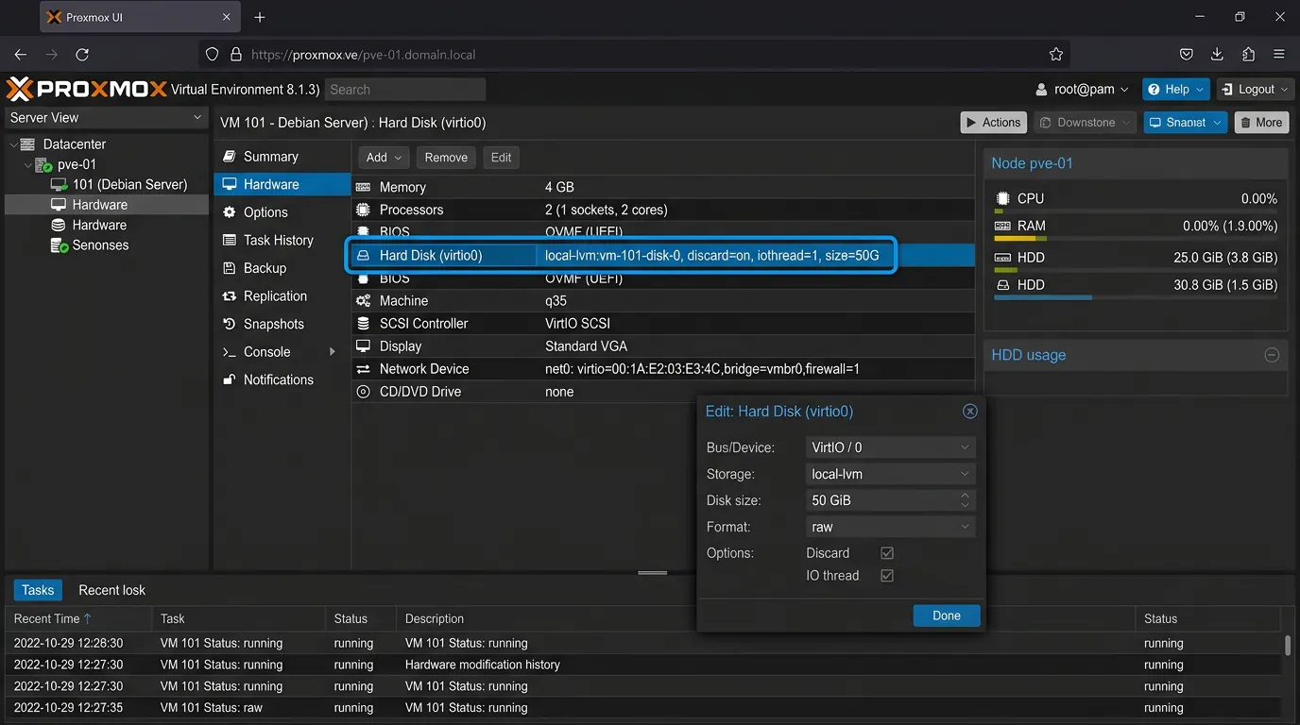This screenshot has width=1300, height=725.
Task: Open the Help dropdown
Action: click(x=1175, y=89)
